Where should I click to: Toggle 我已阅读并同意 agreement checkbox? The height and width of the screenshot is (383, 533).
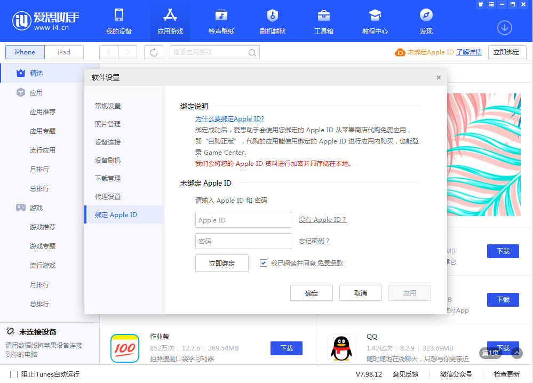click(x=264, y=263)
